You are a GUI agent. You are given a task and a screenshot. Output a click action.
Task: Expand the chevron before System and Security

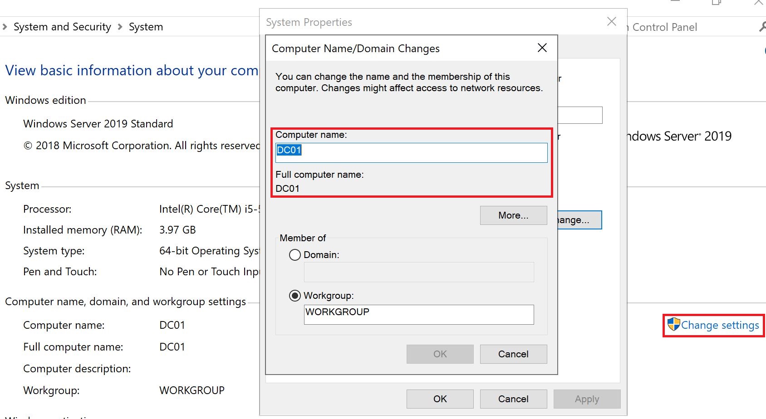point(5,27)
